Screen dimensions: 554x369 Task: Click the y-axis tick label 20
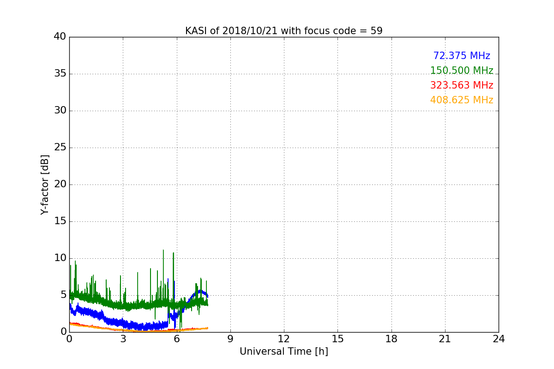tap(60, 184)
